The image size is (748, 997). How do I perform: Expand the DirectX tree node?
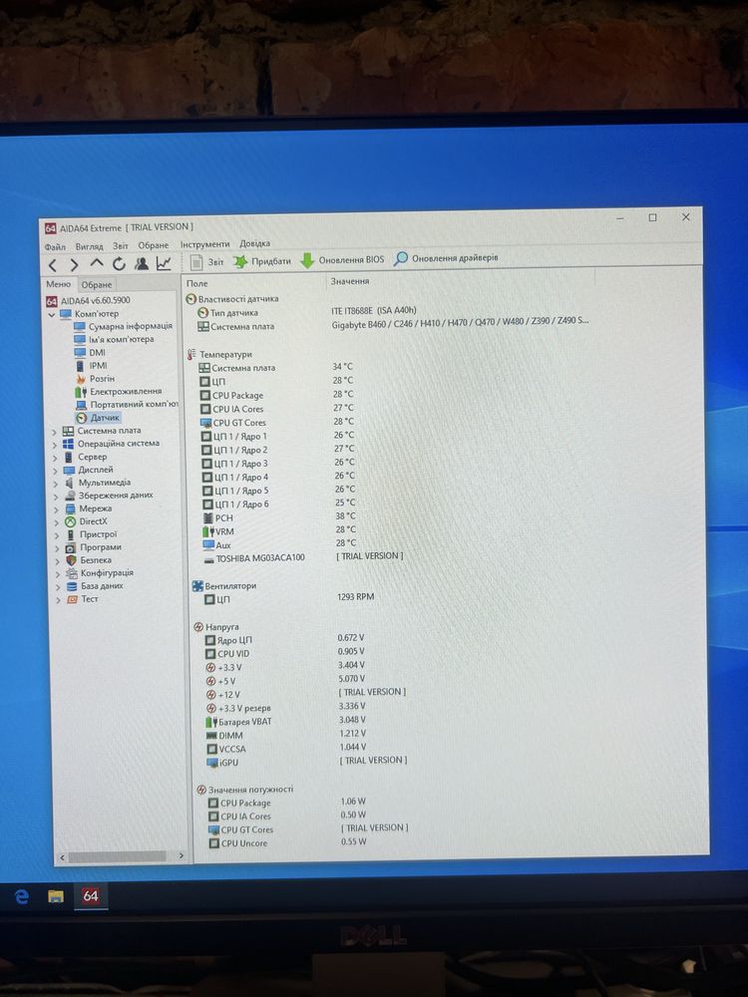point(57,522)
